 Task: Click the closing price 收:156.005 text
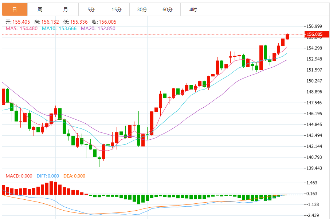click(x=104, y=22)
